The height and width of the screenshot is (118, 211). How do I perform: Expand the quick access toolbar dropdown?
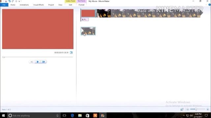(19, 1)
